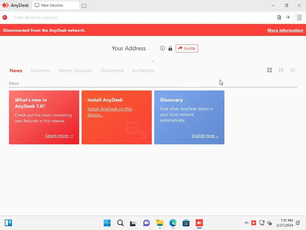
Task: Open the notifications bell icon
Action: (x=298, y=223)
